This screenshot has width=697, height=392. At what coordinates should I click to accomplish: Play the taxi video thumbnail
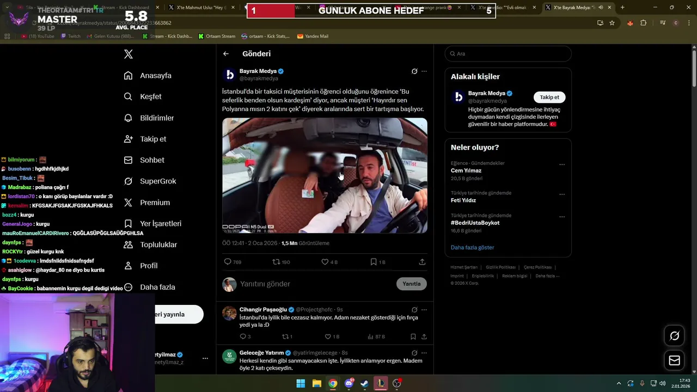[x=325, y=176]
